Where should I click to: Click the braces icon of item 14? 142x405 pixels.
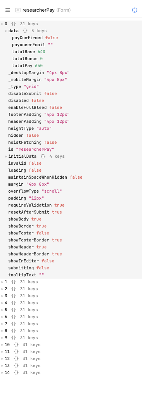(x=16, y=372)
